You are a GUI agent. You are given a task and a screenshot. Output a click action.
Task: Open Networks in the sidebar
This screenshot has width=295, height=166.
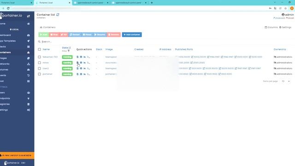click(15, 64)
